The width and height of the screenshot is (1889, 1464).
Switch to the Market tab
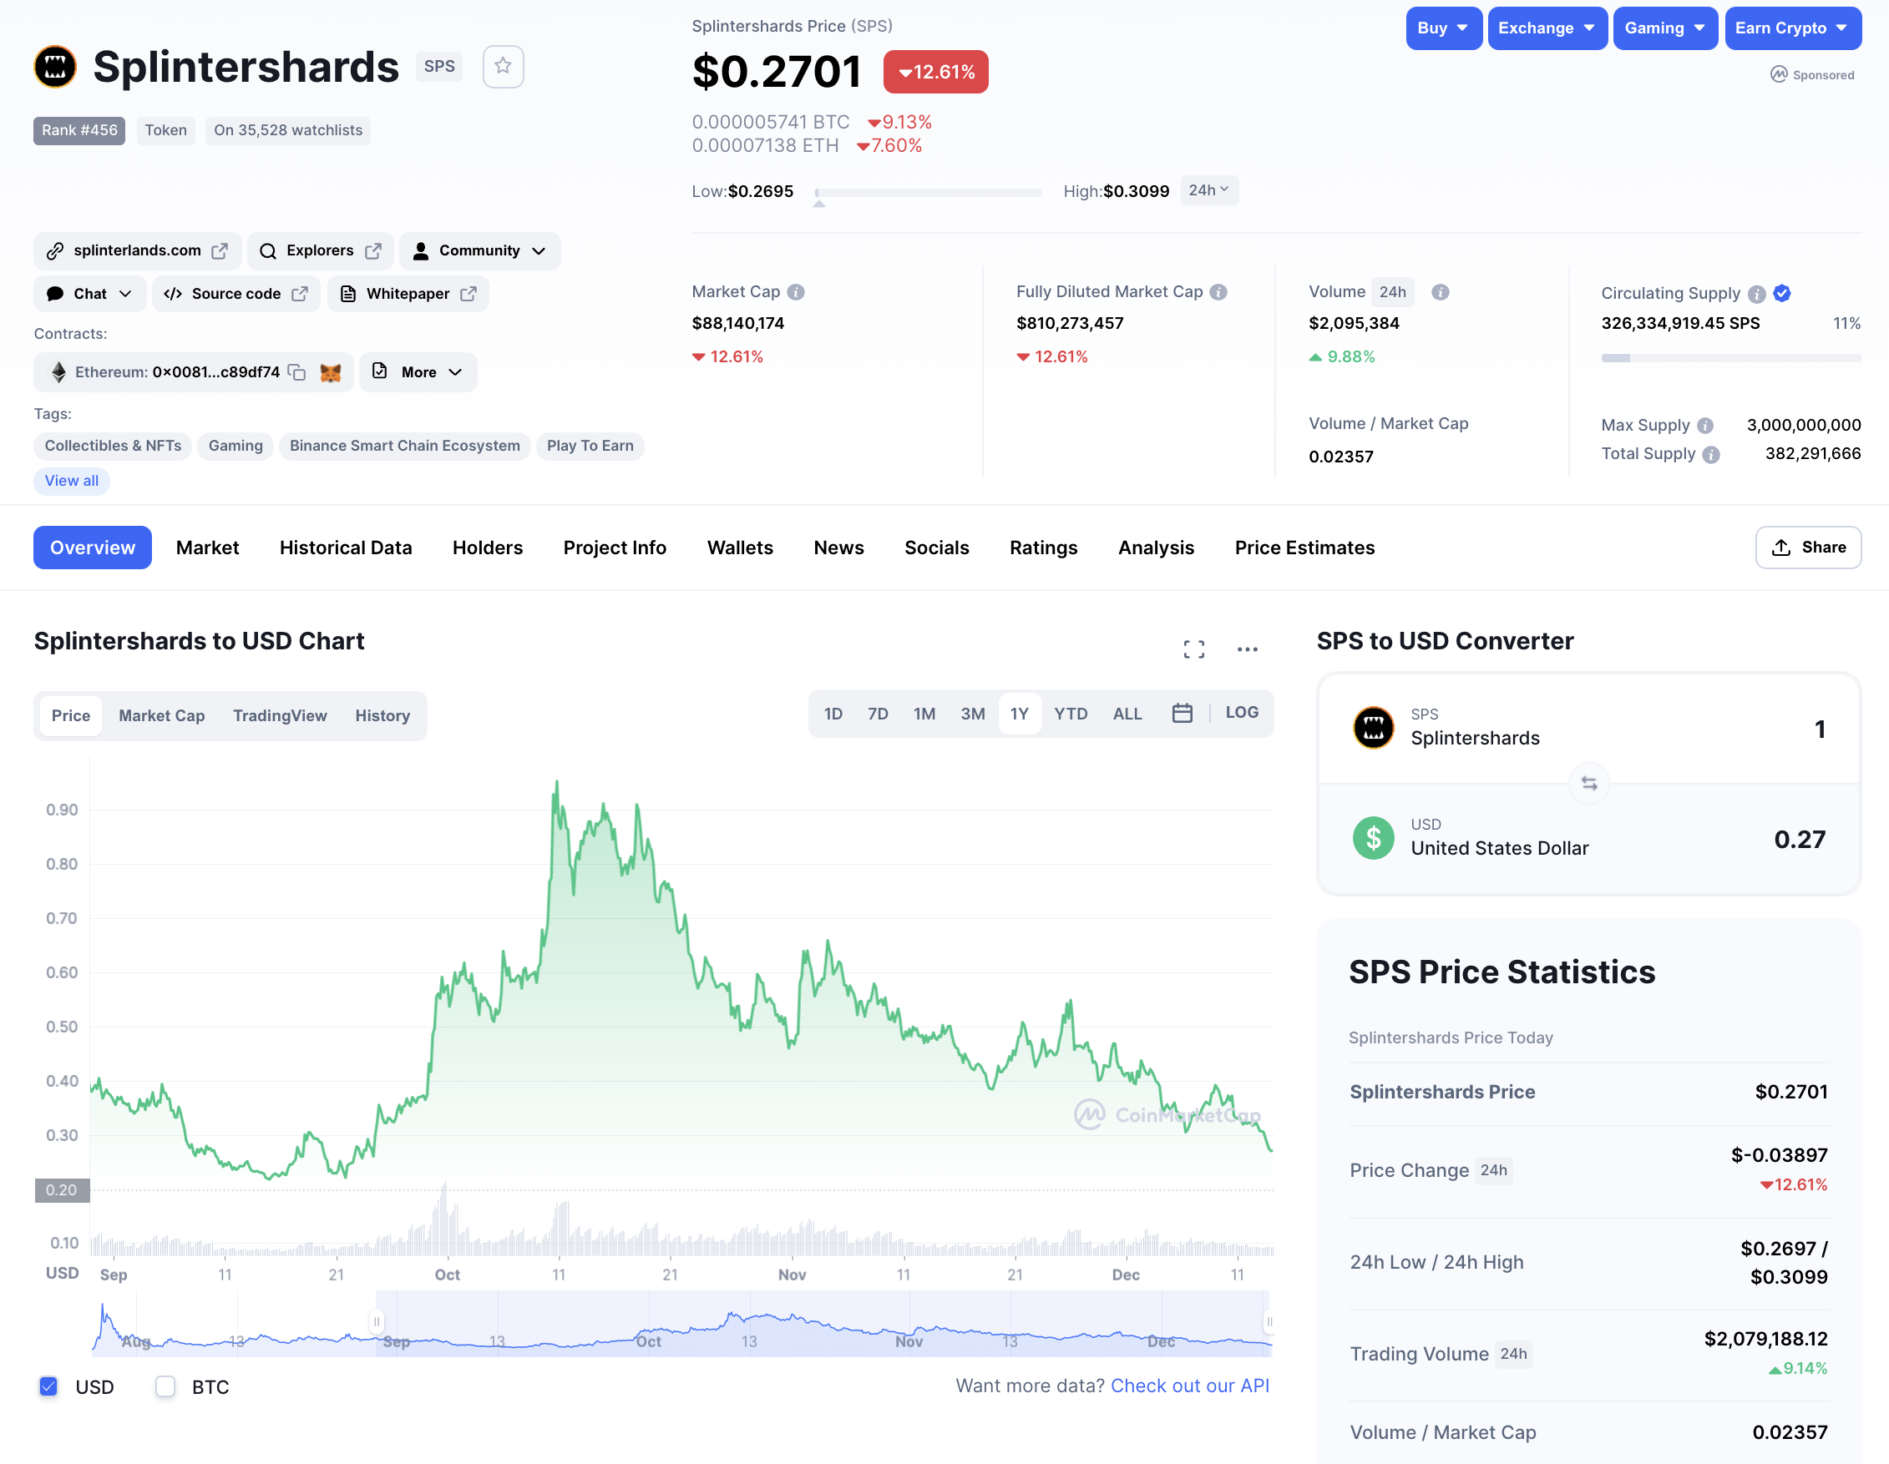click(x=208, y=548)
